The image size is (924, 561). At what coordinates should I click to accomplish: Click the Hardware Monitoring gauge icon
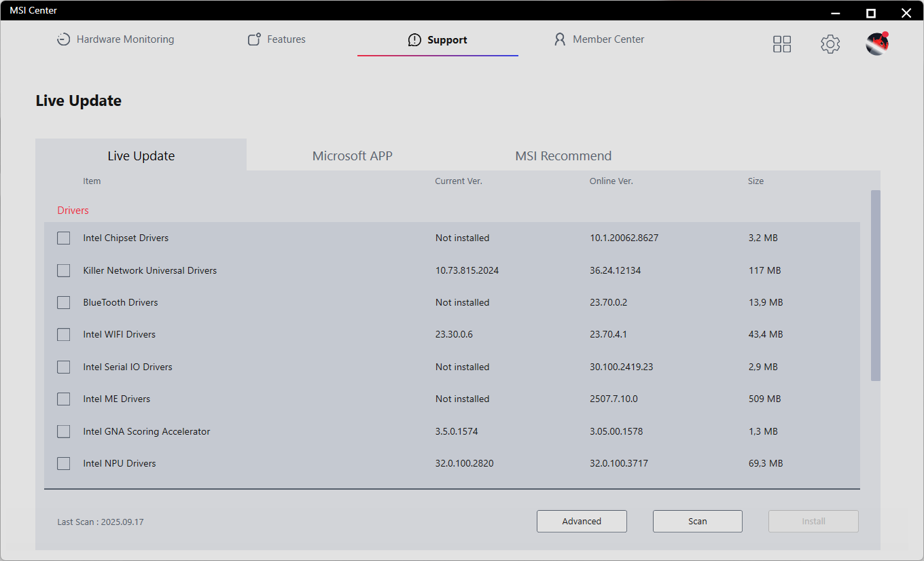pyautogui.click(x=63, y=39)
